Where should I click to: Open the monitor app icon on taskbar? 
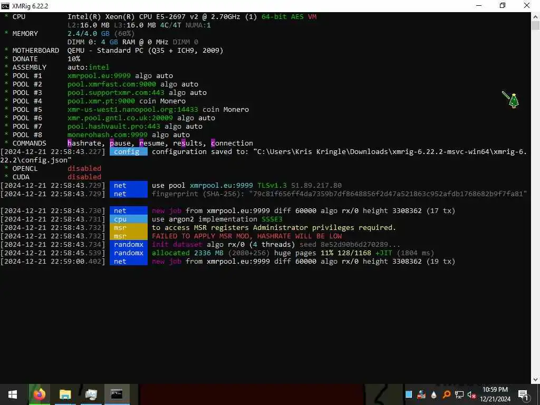point(91,394)
